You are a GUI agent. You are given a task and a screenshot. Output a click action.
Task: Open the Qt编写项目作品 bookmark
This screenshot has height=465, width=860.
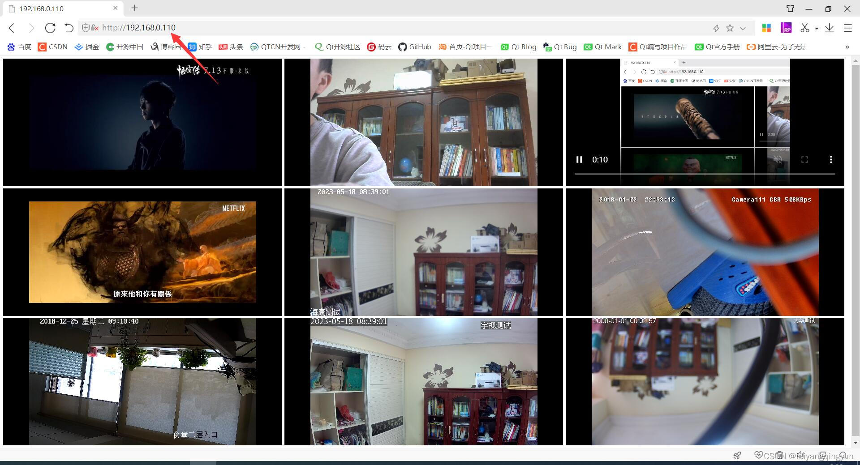click(x=658, y=47)
